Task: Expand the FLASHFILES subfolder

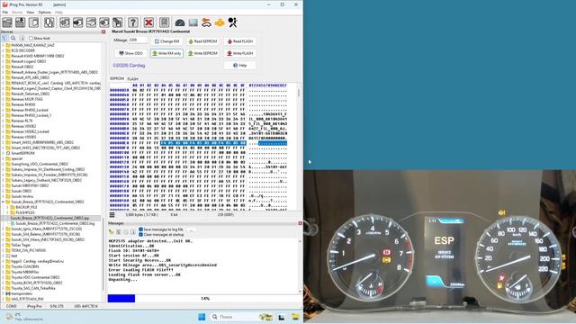Action: pos(7,212)
